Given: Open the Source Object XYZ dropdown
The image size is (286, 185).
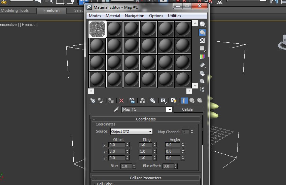Looking at the screenshot, I should tap(150, 132).
